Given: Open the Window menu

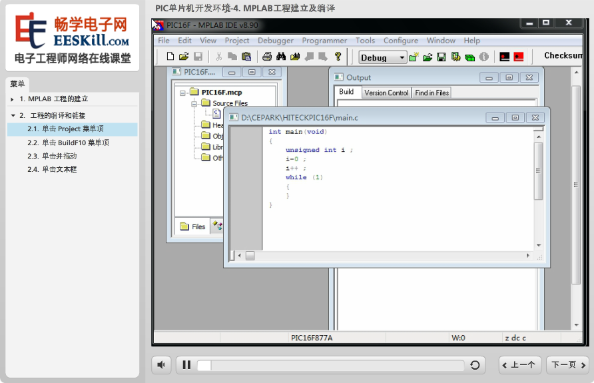Looking at the screenshot, I should (x=441, y=41).
